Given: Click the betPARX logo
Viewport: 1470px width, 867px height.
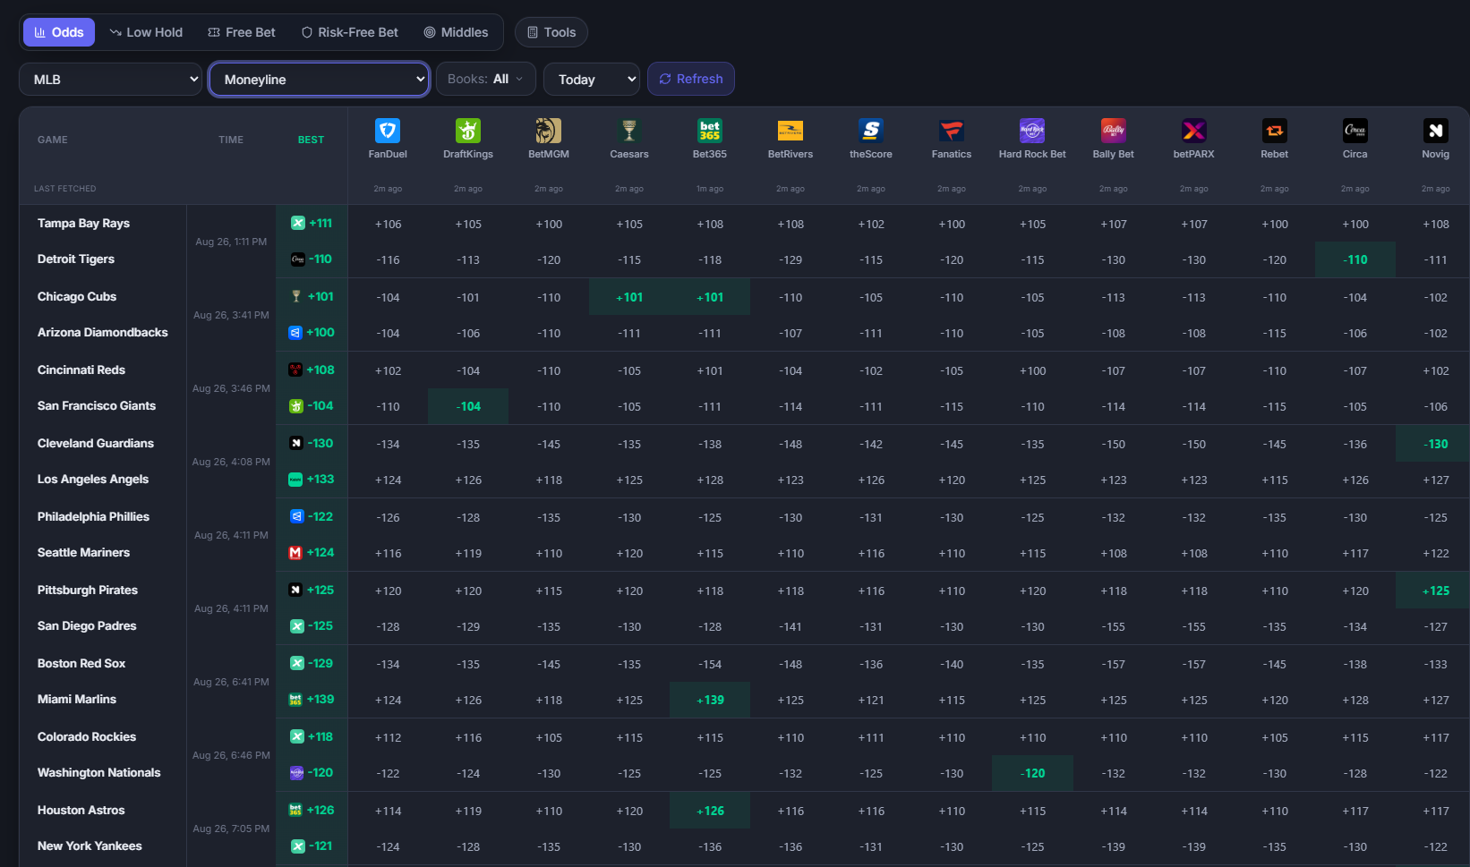Looking at the screenshot, I should pos(1194,131).
